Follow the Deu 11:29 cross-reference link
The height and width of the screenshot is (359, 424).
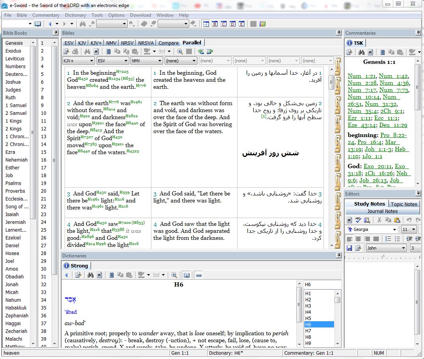(x=393, y=125)
